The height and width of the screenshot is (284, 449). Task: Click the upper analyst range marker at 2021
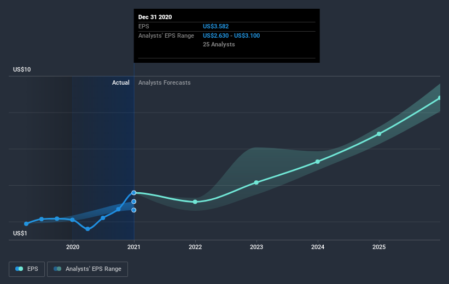[134, 202]
